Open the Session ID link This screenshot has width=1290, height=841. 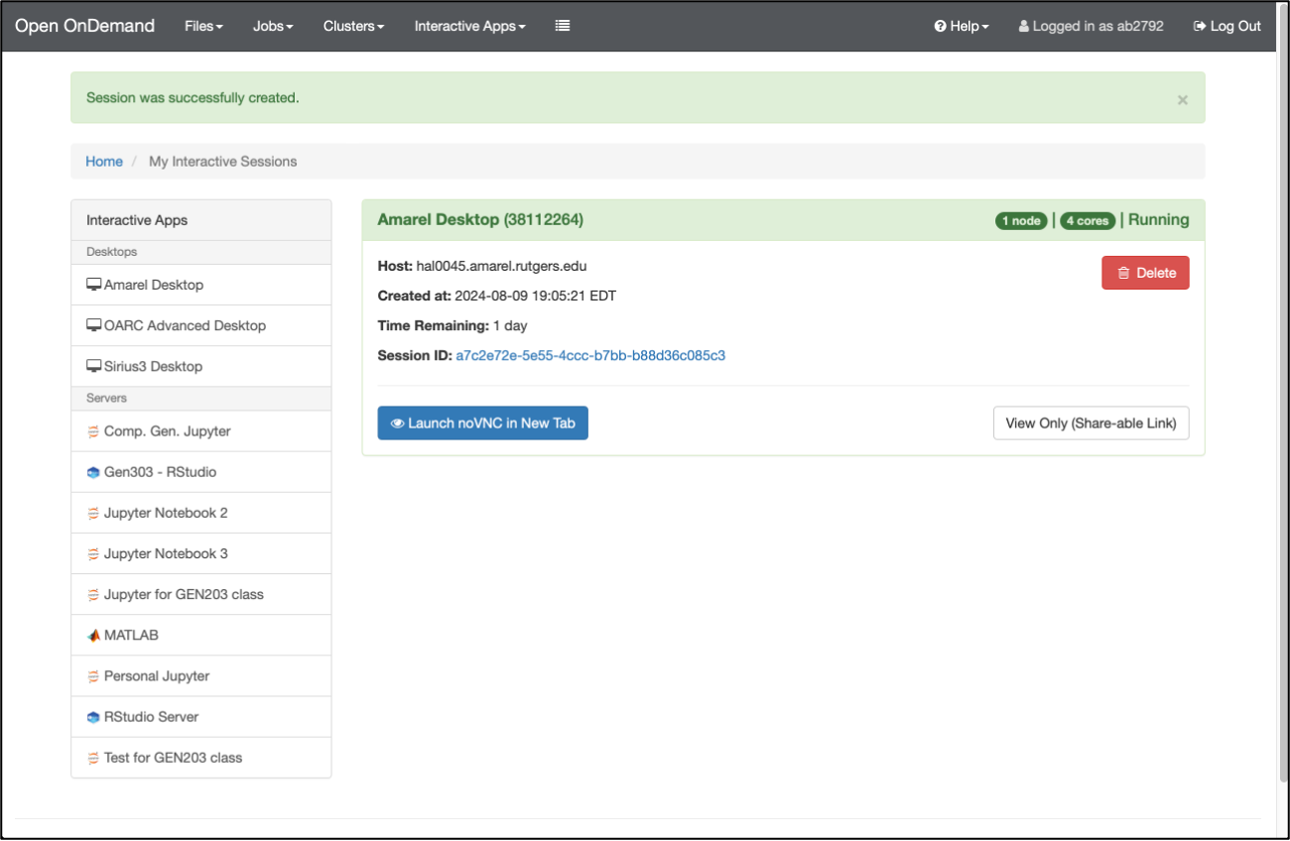(590, 355)
